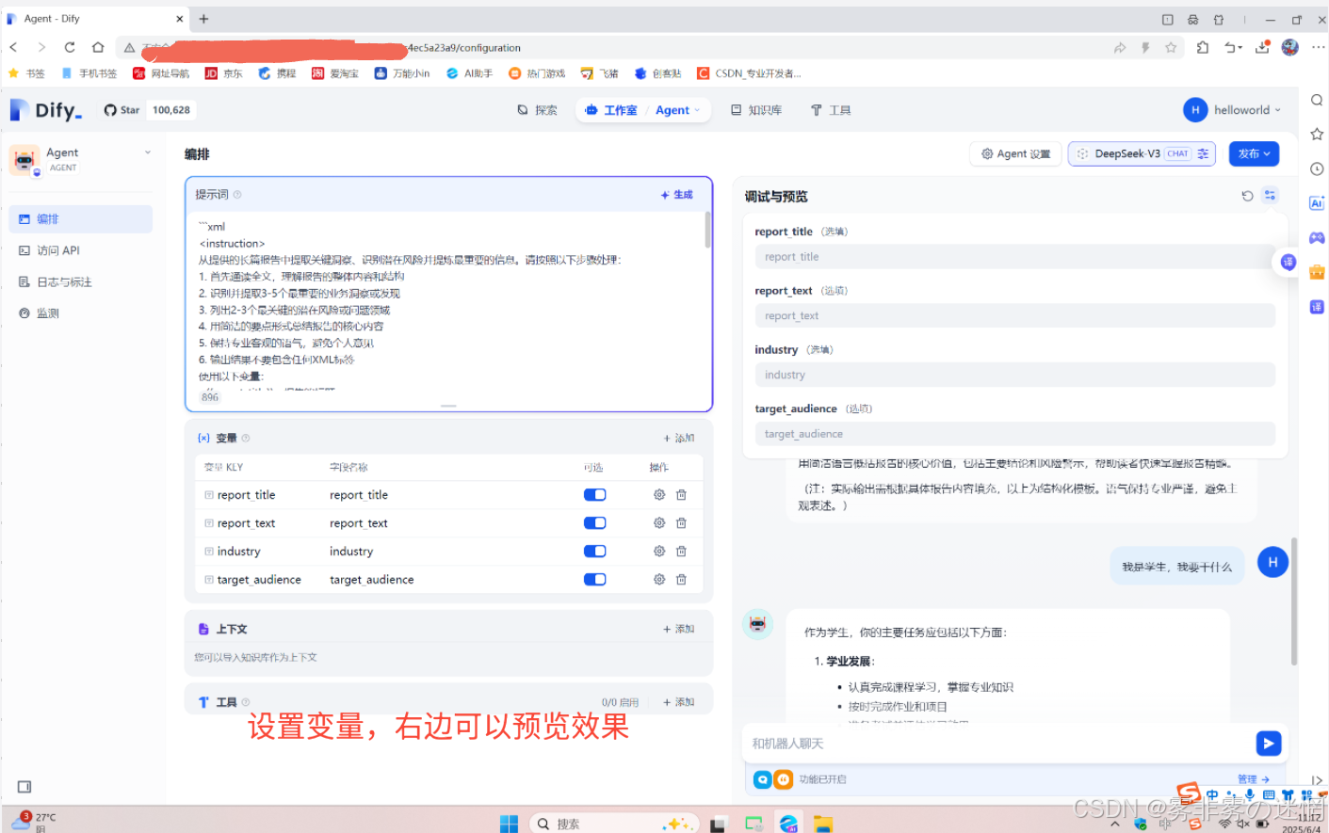Image resolution: width=1329 pixels, height=833 pixels.
Task: Go to browser home page
Action: click(x=98, y=47)
